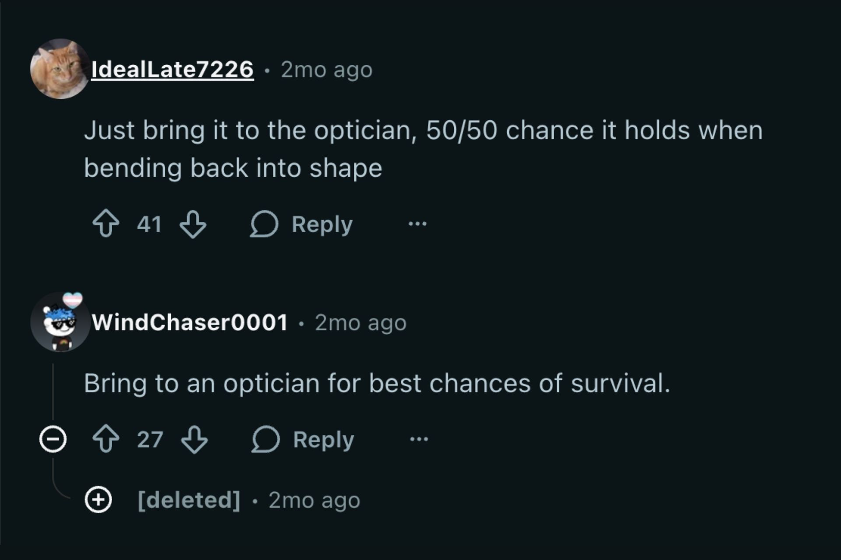Screen dimensions: 841x560
Task: Click the 2mo ago timestamp on IdealLate7226's comment
Action: tap(326, 69)
